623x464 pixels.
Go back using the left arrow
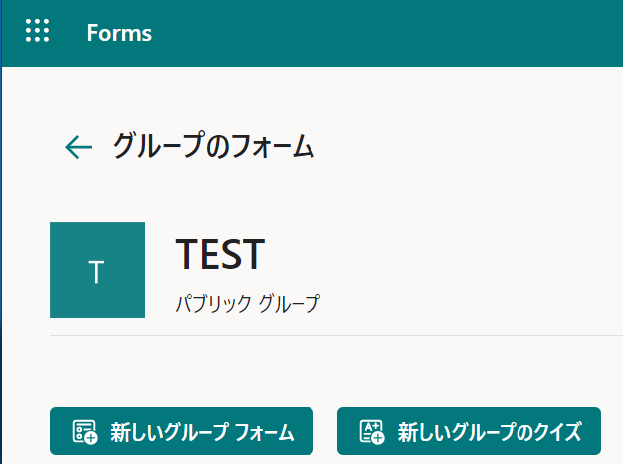(x=78, y=148)
